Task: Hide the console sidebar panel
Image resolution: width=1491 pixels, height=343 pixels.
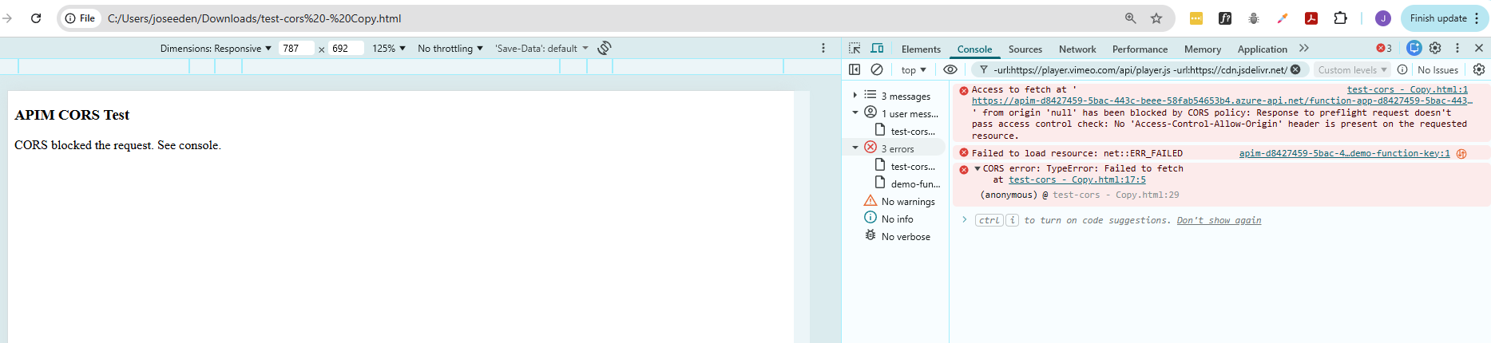Action: [x=855, y=70]
